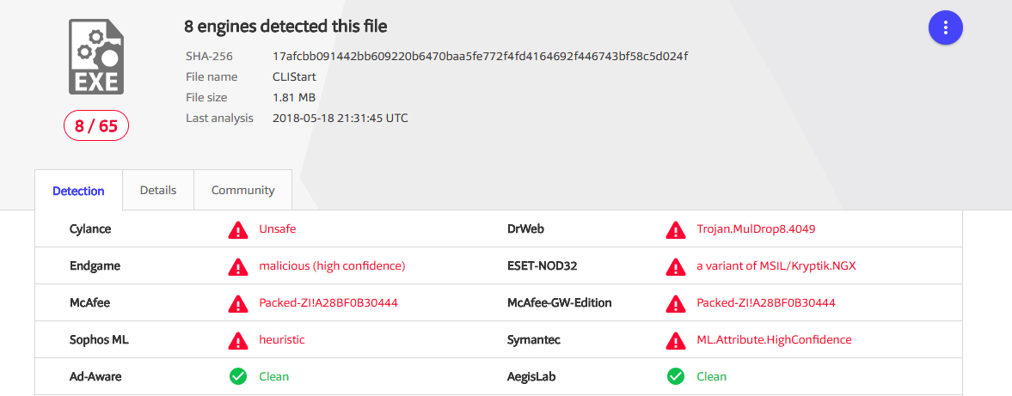
Task: Click the green clean checkmark for AegisLab
Action: (676, 377)
